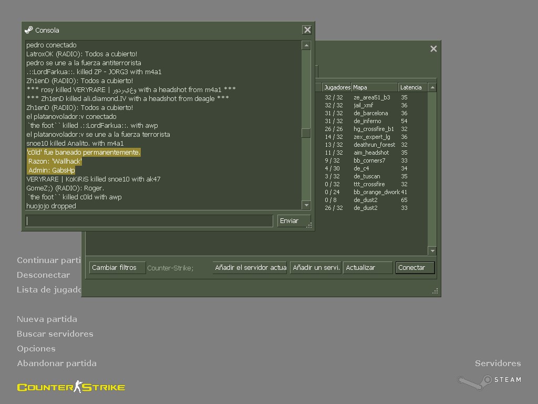The image size is (538, 404).
Task: Click the Servidores link at bottom right
Action: point(498,363)
